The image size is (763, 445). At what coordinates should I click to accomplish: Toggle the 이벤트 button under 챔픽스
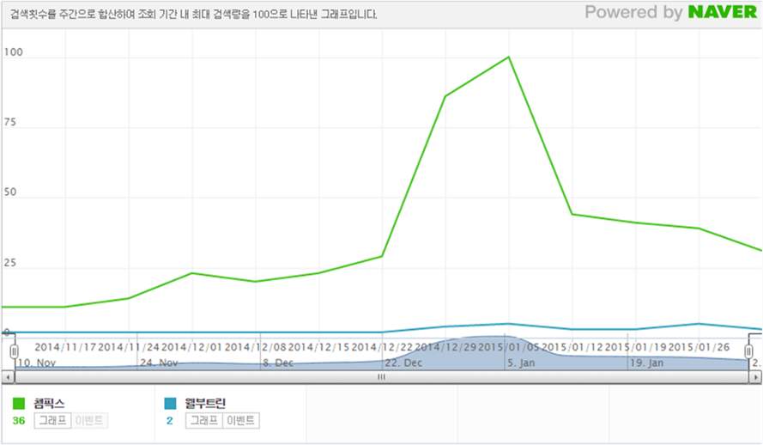click(x=90, y=420)
